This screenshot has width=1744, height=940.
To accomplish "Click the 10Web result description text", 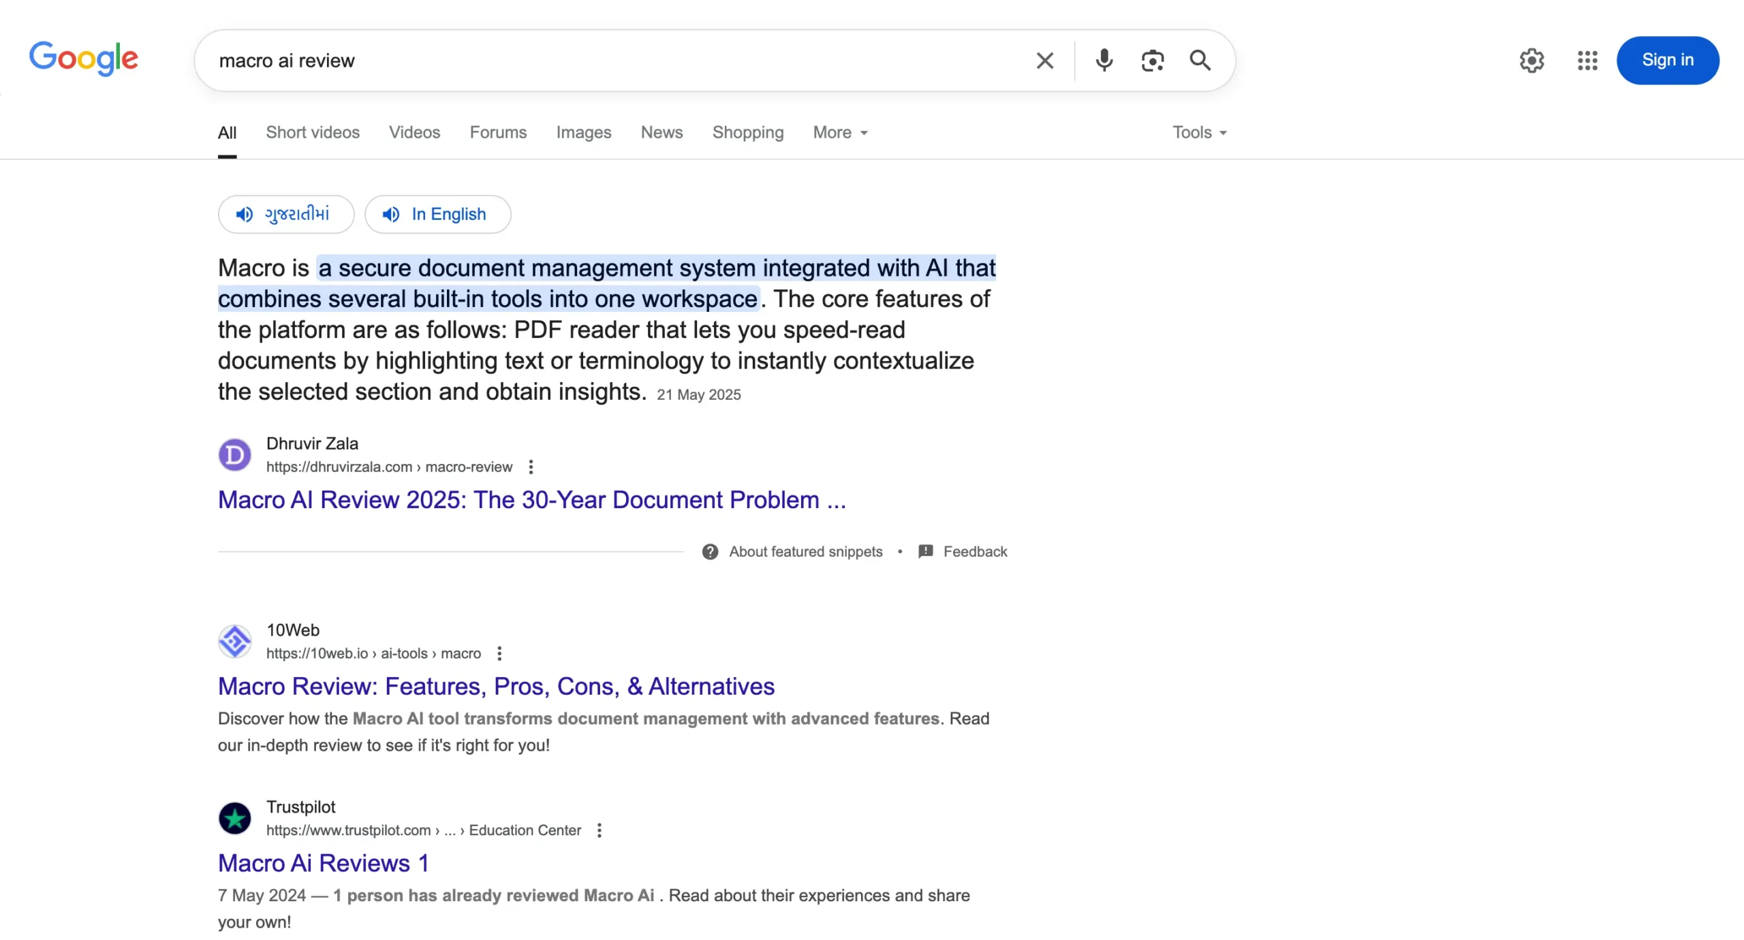I will pyautogui.click(x=604, y=732).
